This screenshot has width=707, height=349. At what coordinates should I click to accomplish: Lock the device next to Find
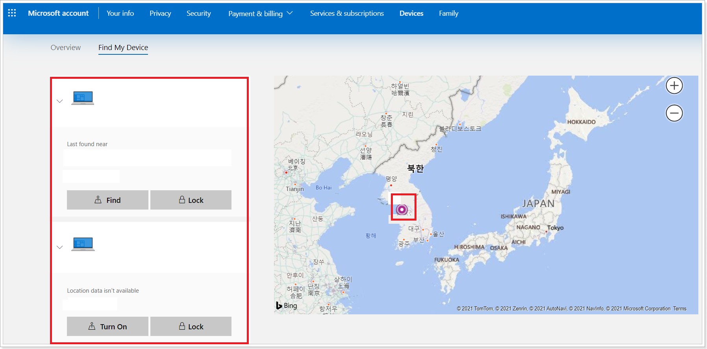point(191,200)
